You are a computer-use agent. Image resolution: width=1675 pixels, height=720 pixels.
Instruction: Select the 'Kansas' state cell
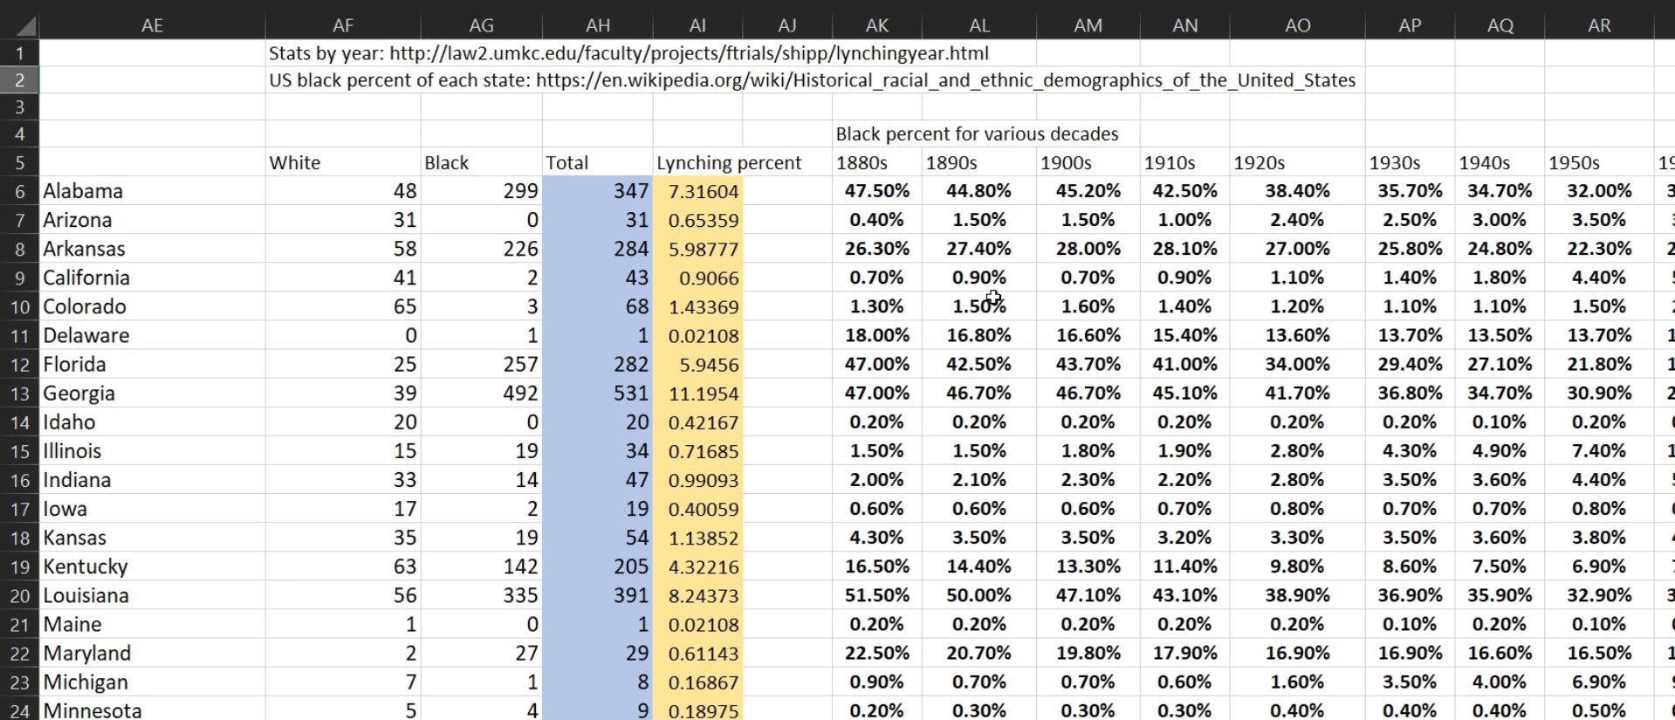pyautogui.click(x=152, y=538)
